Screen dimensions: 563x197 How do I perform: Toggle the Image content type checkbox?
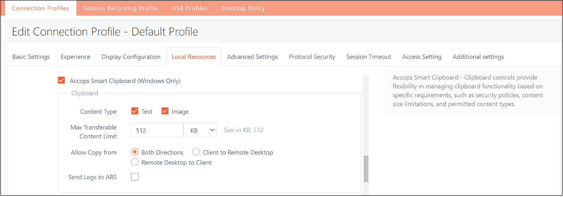(165, 111)
